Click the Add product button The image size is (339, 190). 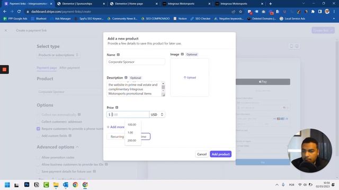tap(220, 154)
